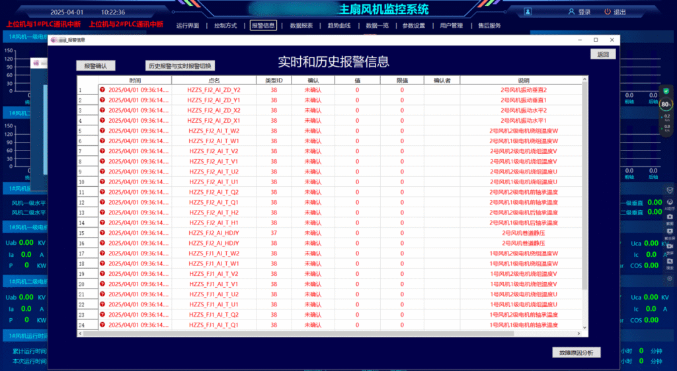The image size is (677, 371).
Task: Click the horizontal scrollbar left arrow
Action: [80, 333]
